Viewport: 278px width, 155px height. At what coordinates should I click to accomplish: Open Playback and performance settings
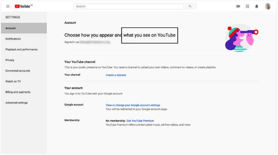click(x=24, y=49)
